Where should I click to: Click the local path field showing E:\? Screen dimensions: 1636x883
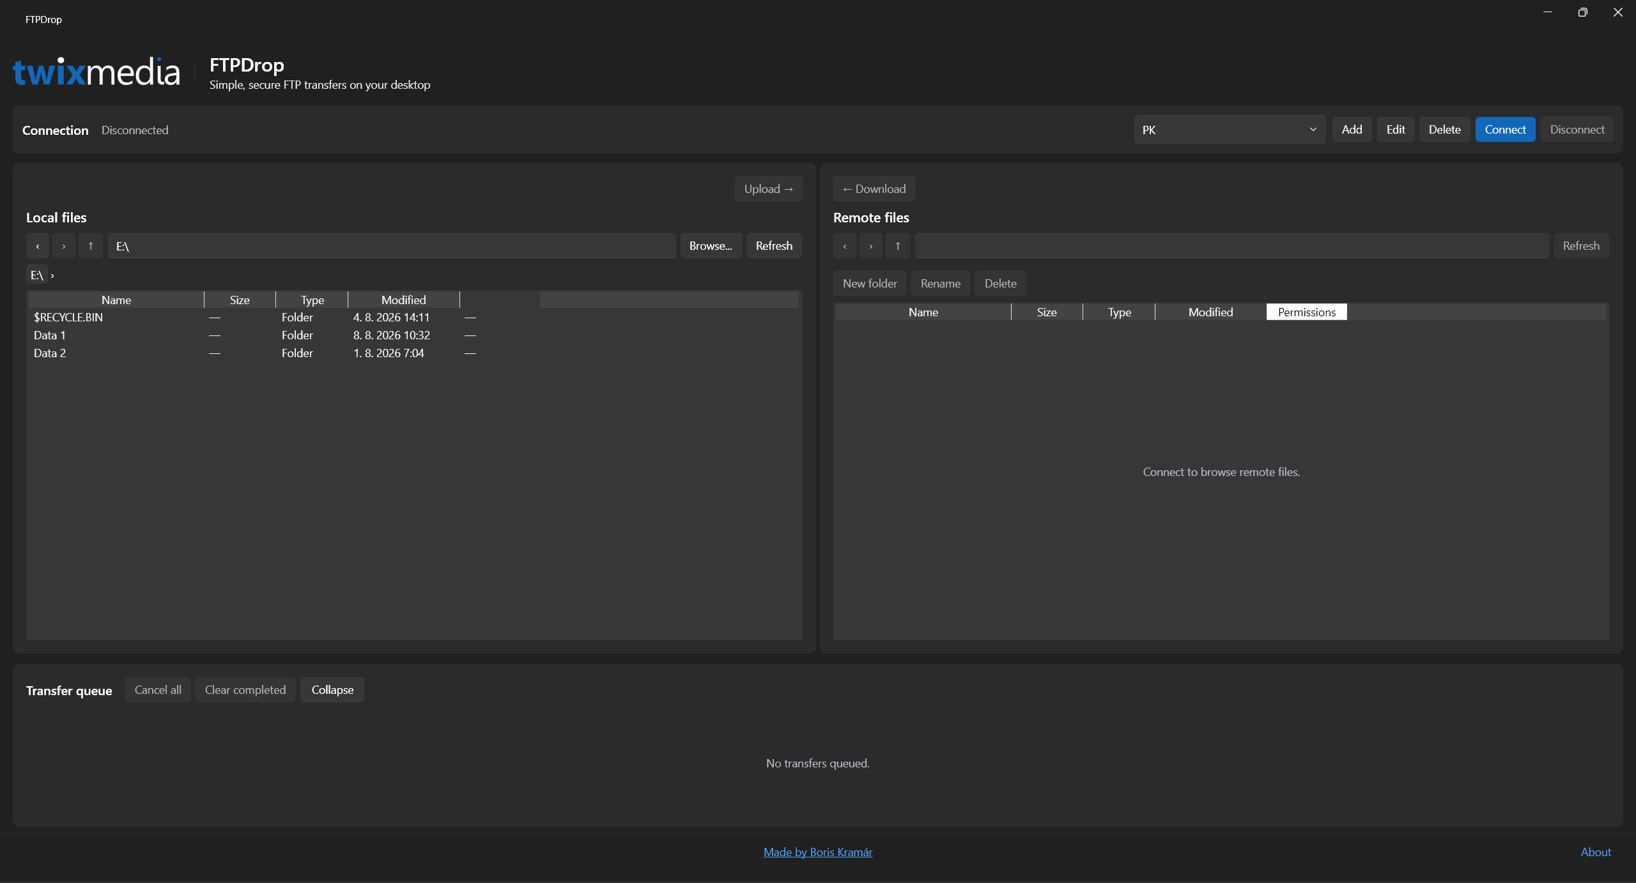392,246
